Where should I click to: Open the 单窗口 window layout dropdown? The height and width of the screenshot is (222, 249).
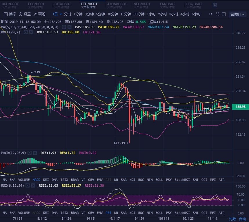pos(237,14)
